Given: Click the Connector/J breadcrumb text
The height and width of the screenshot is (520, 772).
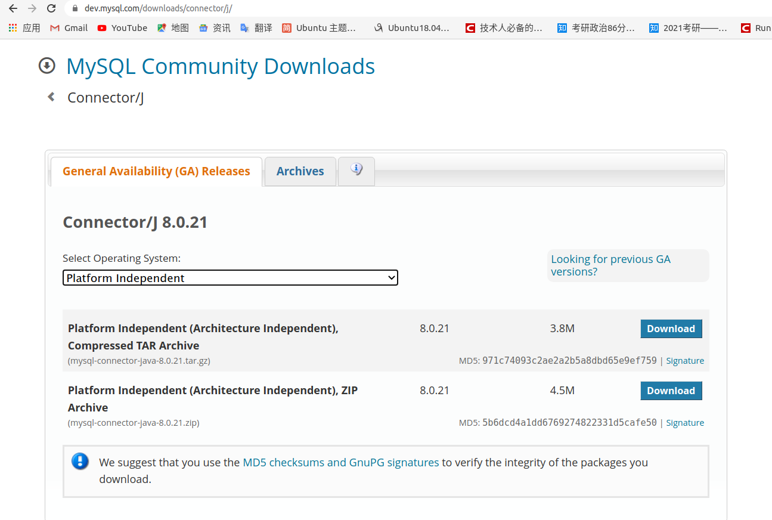Looking at the screenshot, I should (x=106, y=98).
